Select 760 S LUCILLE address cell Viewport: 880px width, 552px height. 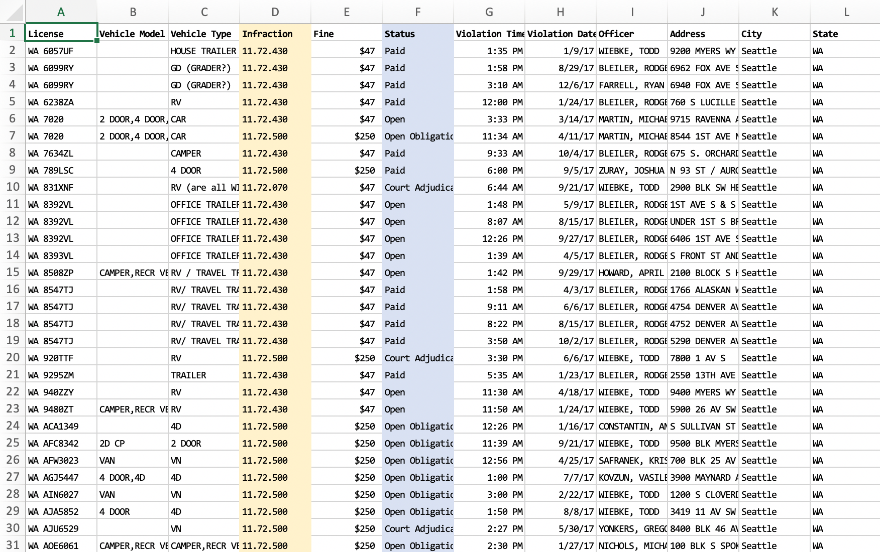[703, 102]
